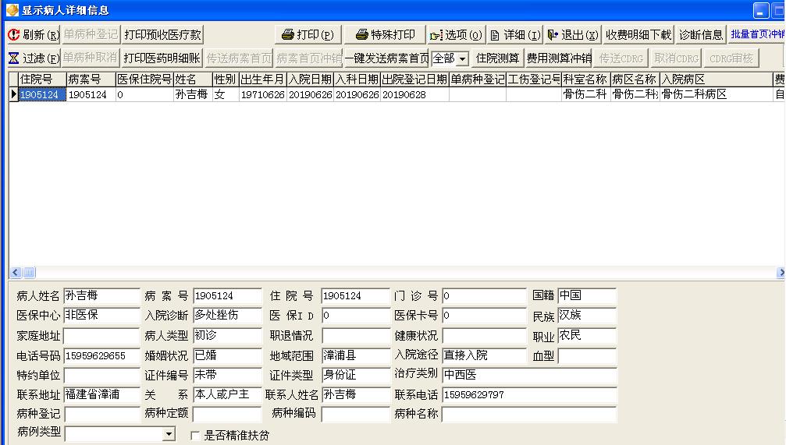
Task: Click horizontal scrollbar right arrow
Action: [781, 272]
